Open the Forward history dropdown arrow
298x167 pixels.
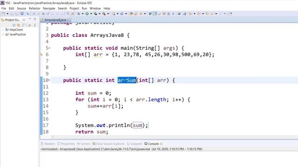click(x=224, y=13)
